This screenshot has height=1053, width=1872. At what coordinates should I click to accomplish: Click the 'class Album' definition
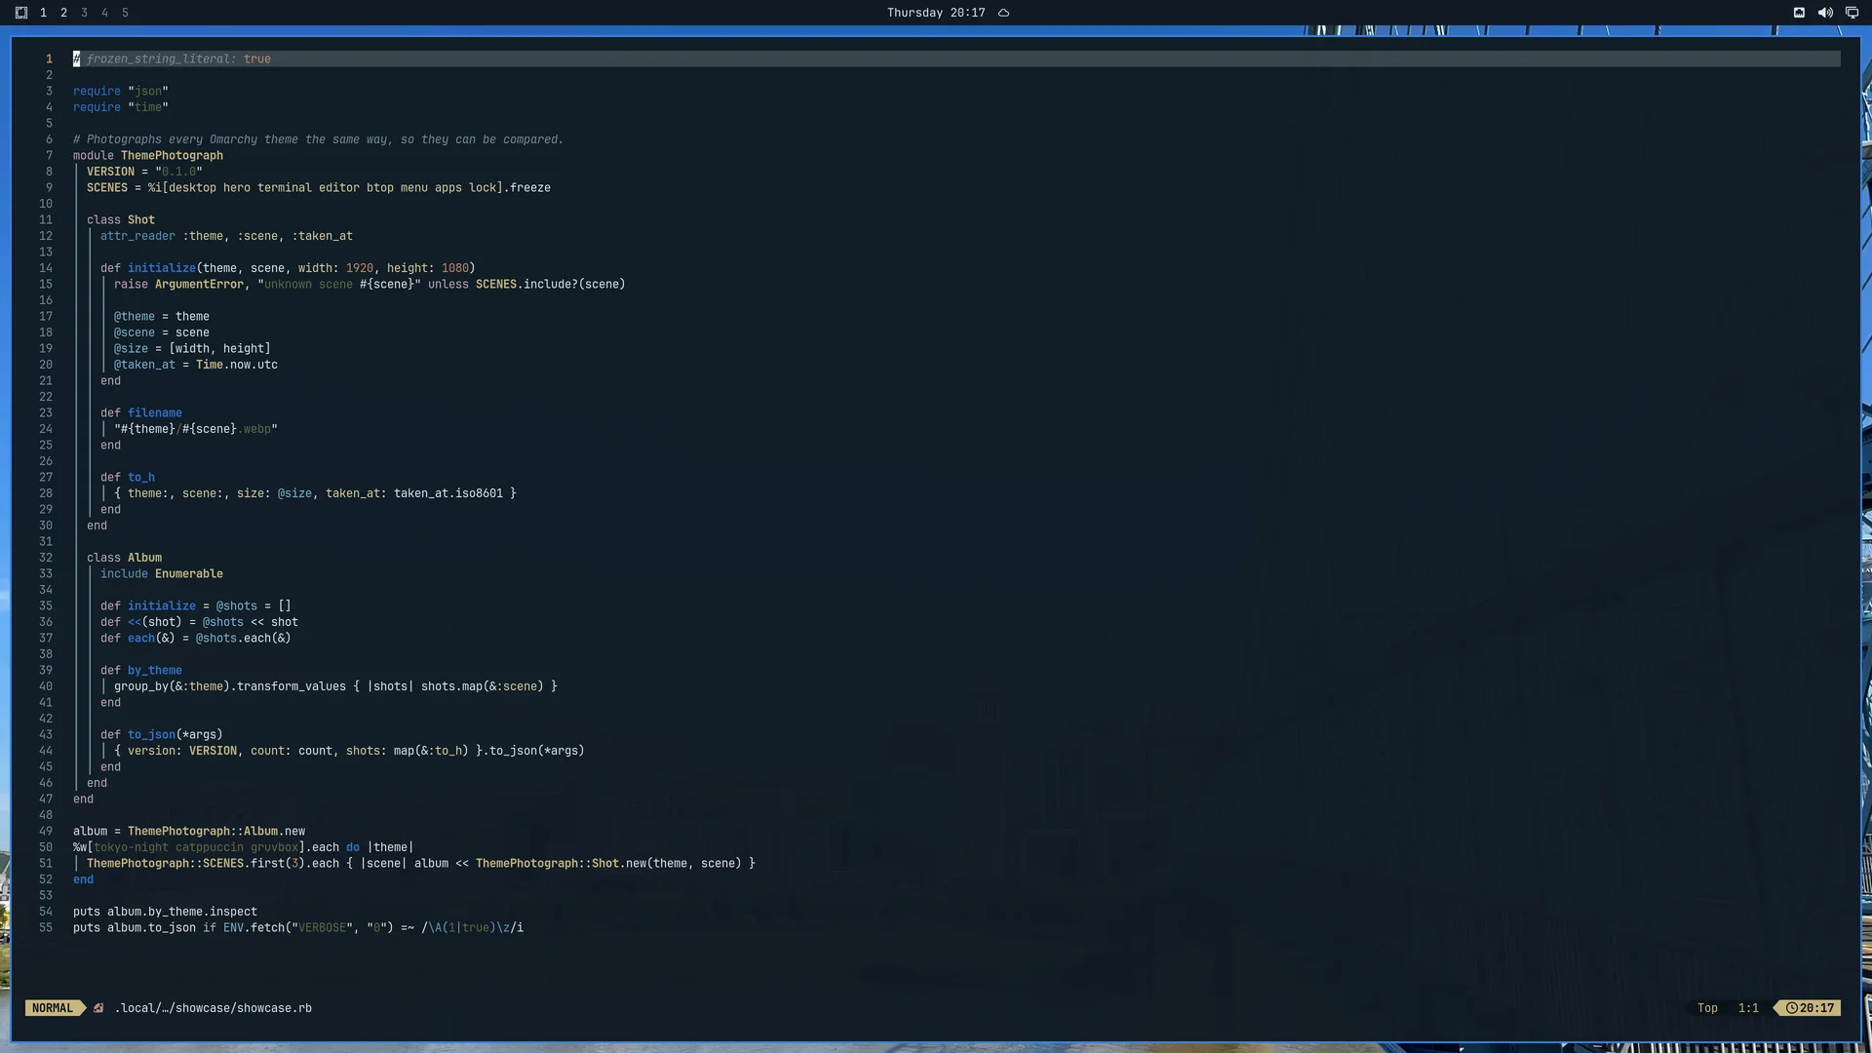[124, 558]
